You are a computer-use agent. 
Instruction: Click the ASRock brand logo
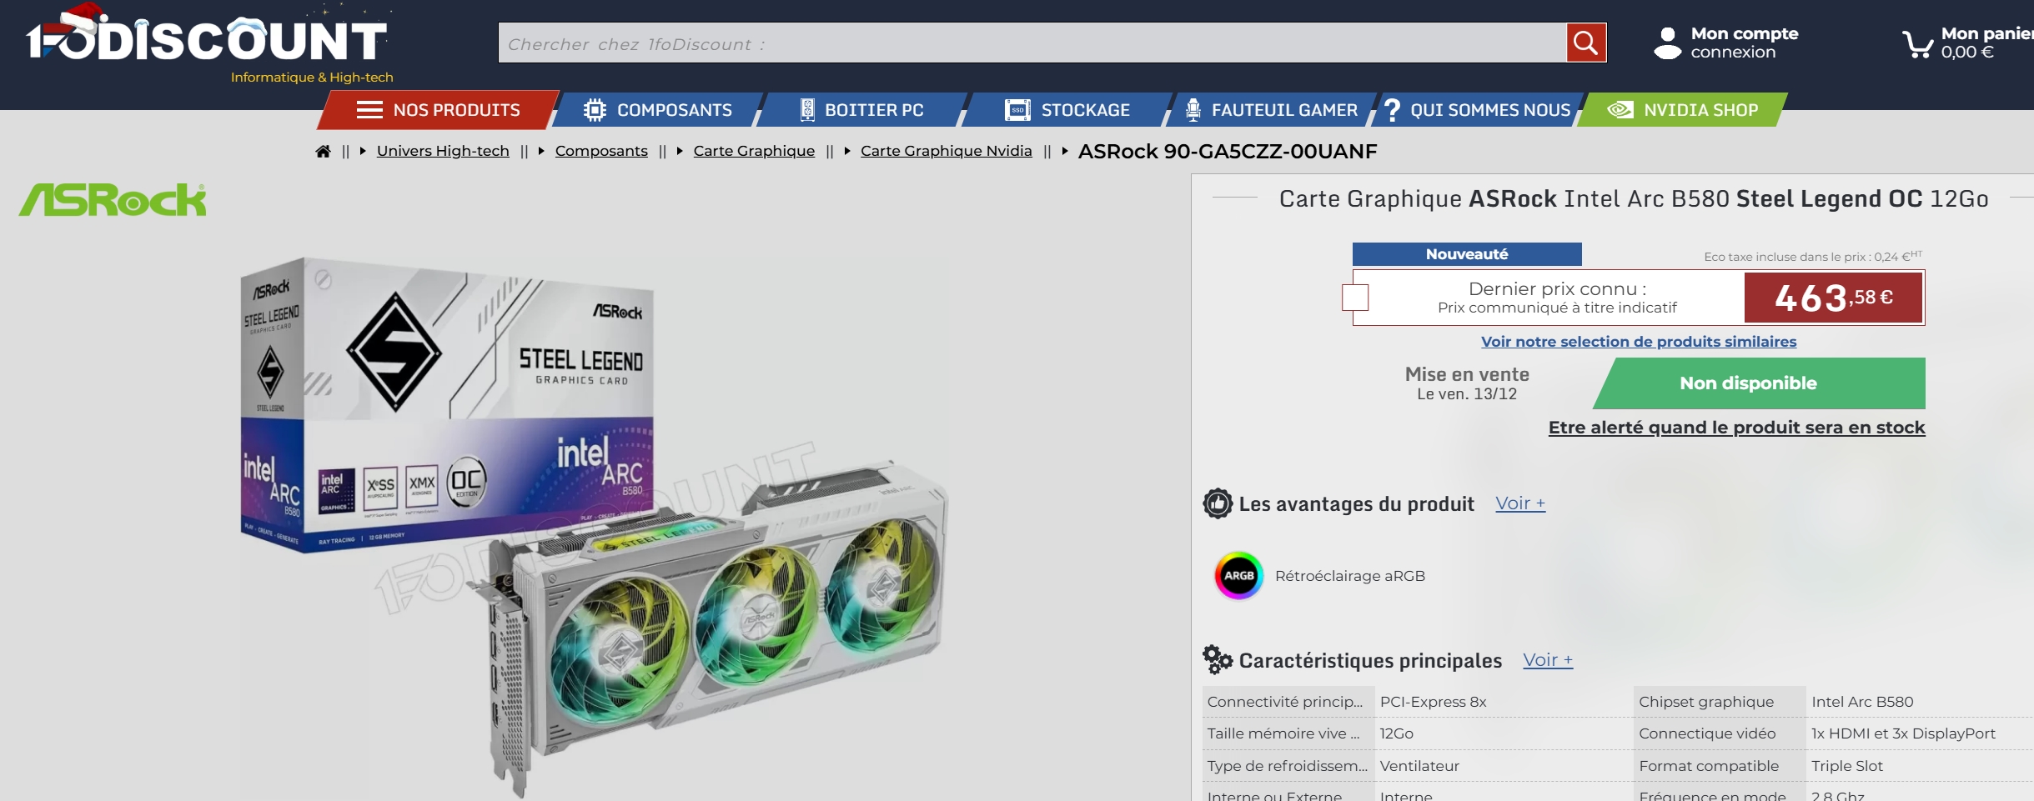pyautogui.click(x=113, y=200)
